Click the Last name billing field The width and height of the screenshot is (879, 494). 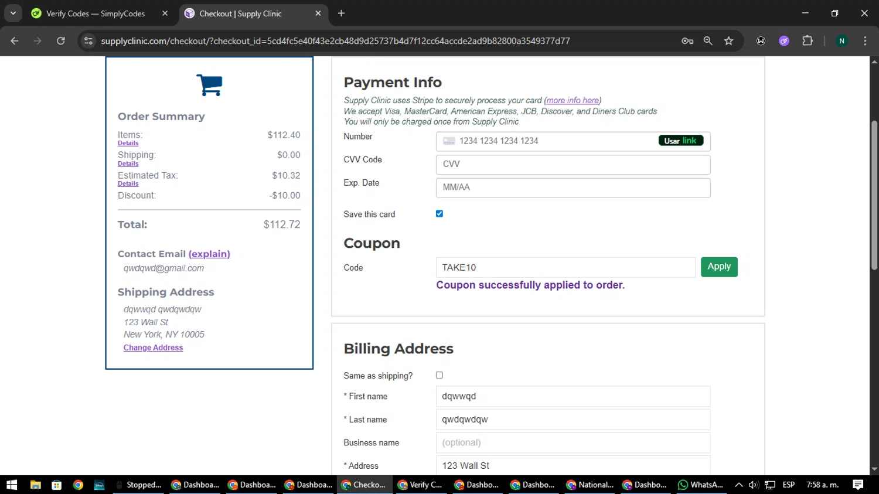pos(573,420)
